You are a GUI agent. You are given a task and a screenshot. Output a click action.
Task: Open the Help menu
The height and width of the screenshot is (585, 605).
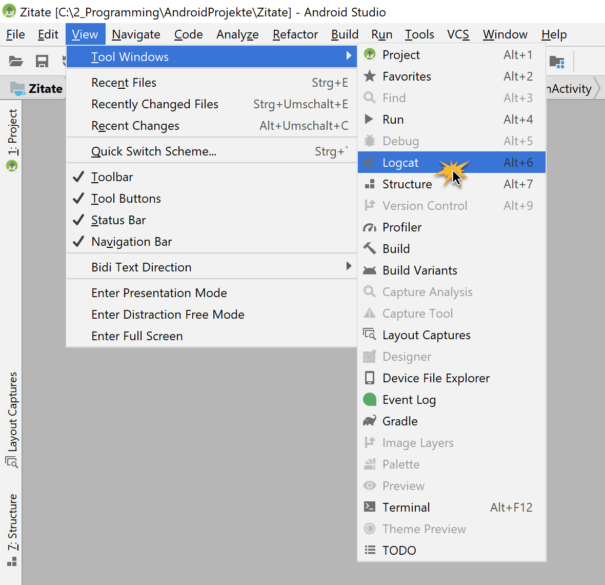[554, 34]
